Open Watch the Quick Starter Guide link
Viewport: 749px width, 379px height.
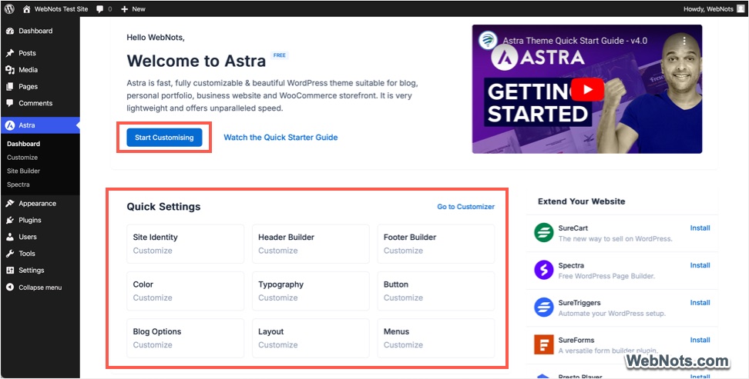click(x=280, y=138)
